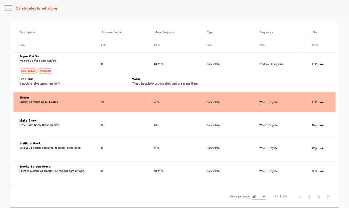Click the 31.25% mean progress value
Screen dimensions: 349x208
(159, 171)
